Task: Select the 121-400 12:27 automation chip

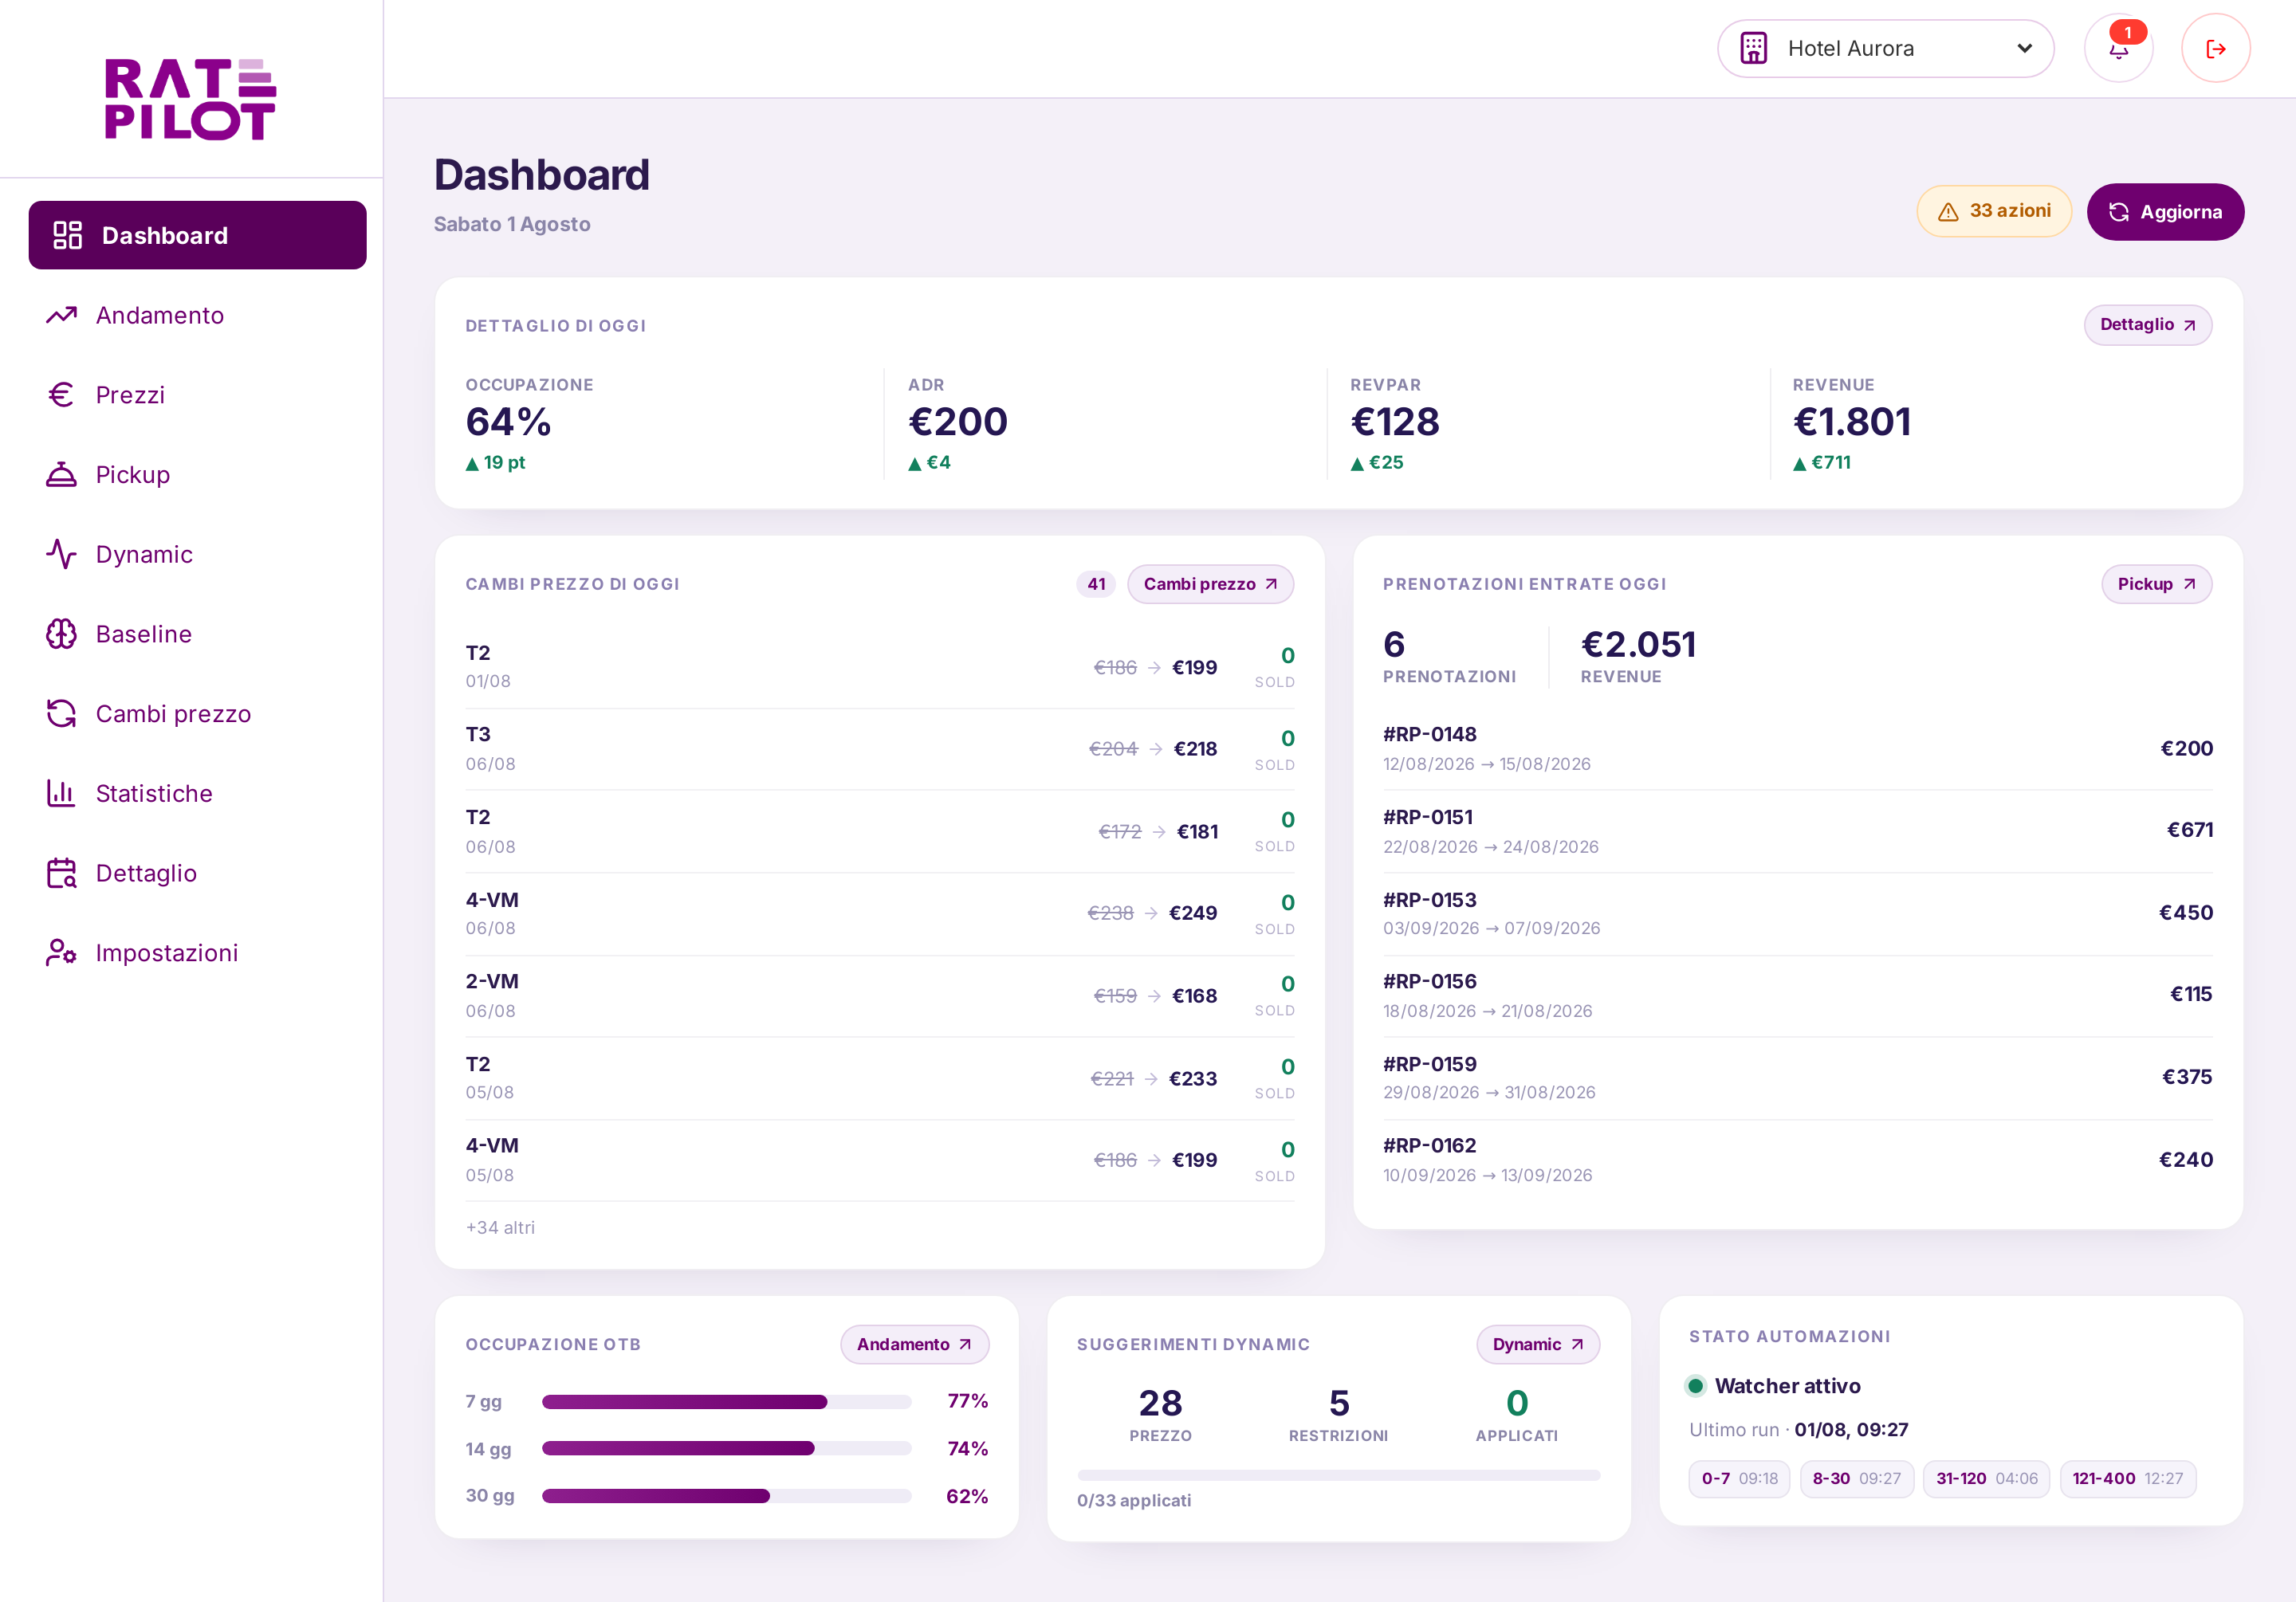Action: point(2128,1478)
